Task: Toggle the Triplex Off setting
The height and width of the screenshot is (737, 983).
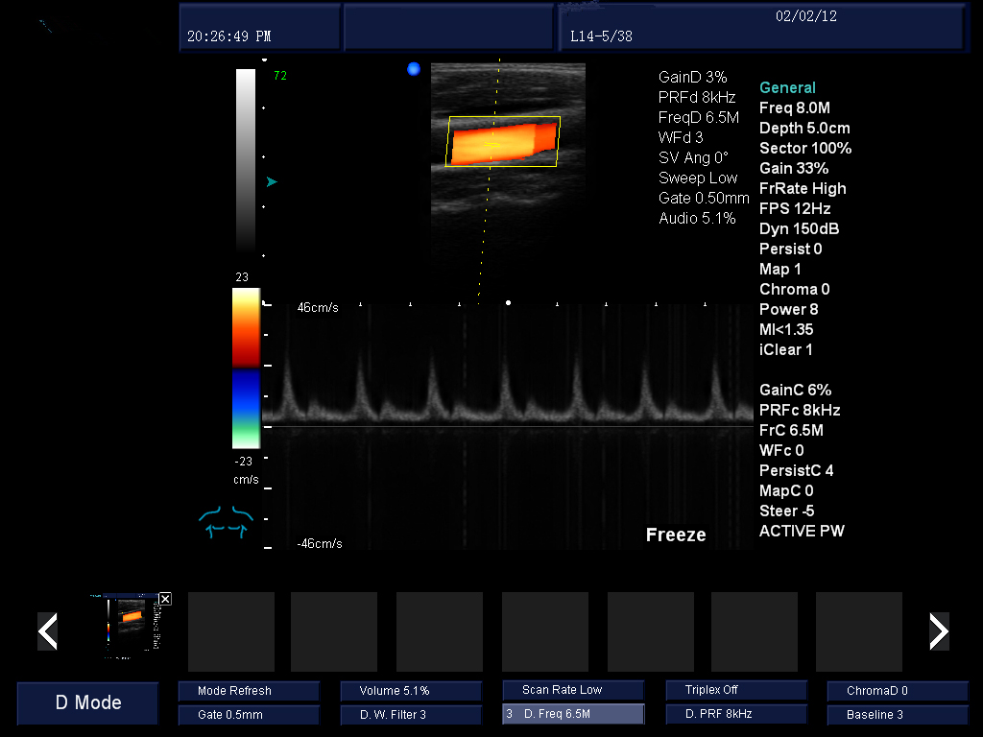Action: [736, 690]
